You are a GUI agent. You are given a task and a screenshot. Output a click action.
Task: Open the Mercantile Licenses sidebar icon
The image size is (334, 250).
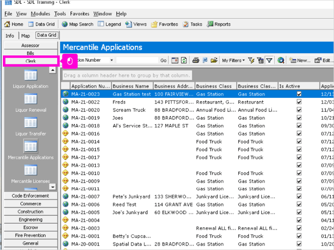pos(31,170)
